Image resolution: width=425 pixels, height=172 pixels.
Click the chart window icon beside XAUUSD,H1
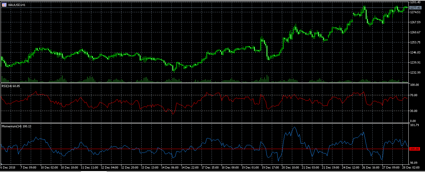click(4, 4)
